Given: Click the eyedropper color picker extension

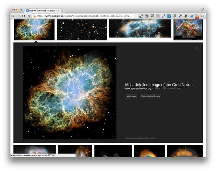Looking at the screenshot, I should 164,16.
